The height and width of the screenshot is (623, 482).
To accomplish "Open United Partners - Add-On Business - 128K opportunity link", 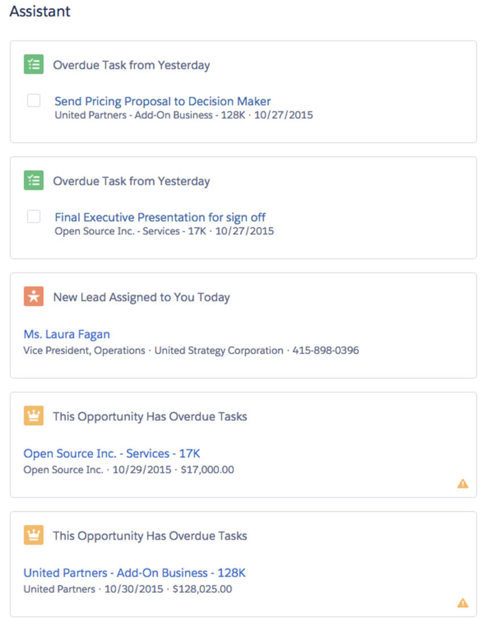I will (x=134, y=573).
